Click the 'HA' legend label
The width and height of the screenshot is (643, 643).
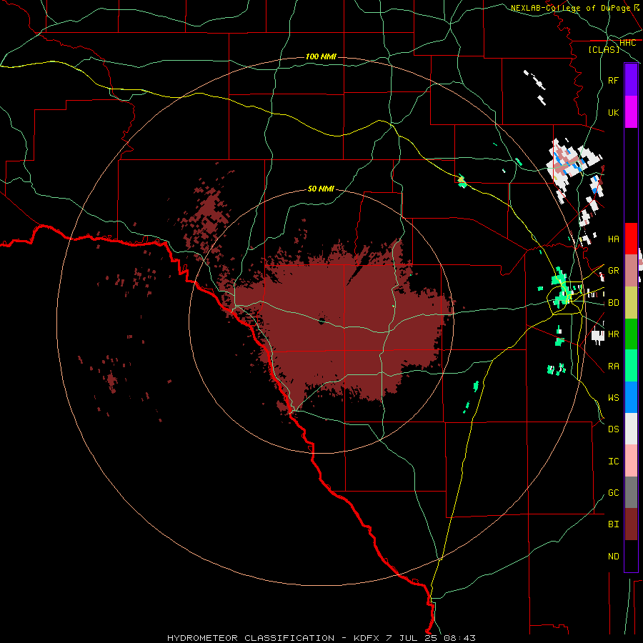point(613,239)
